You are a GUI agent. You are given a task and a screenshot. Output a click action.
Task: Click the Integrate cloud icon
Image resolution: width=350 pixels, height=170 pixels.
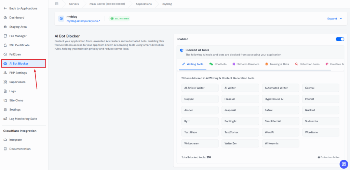[x=5, y=140]
